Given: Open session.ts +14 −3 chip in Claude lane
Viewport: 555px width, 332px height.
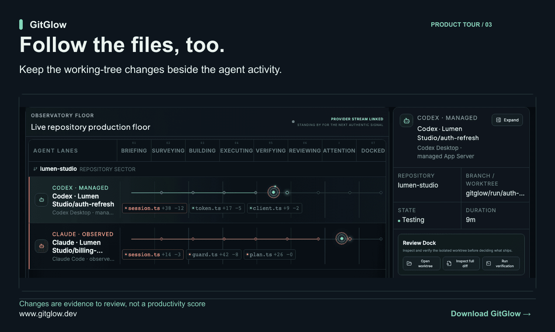Looking at the screenshot, I should [x=153, y=255].
